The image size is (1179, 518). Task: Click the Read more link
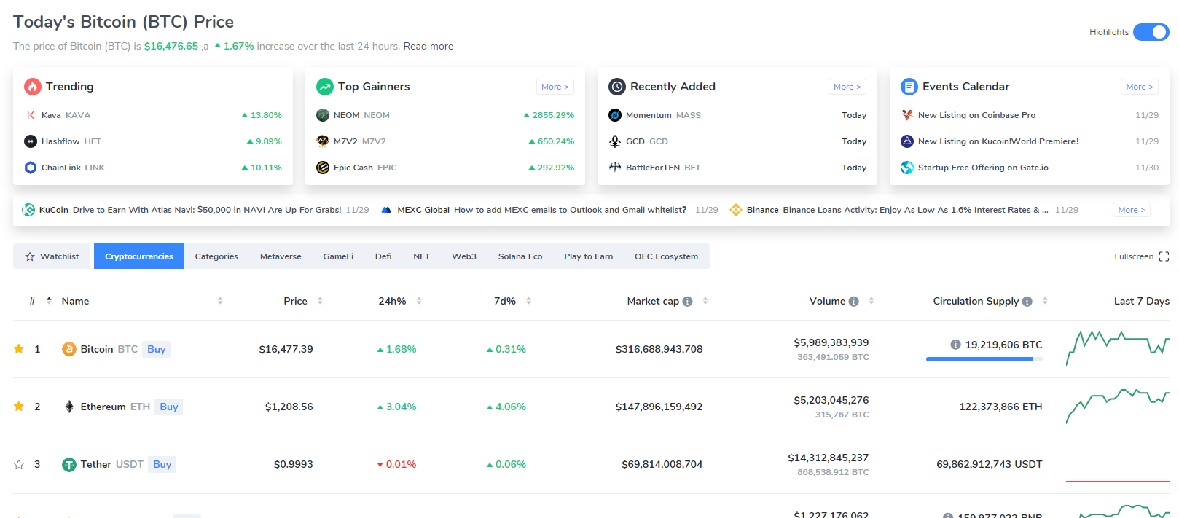[428, 46]
